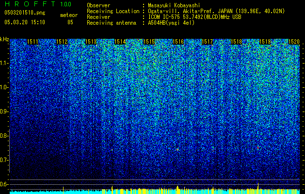Click time marker 1520
This screenshot has width=305, height=194.
(294, 42)
